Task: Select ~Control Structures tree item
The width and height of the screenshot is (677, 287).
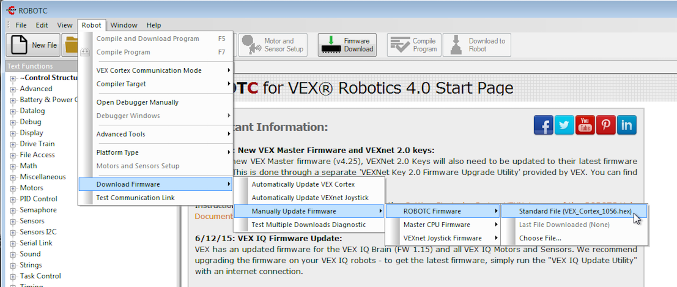Action: pos(48,78)
